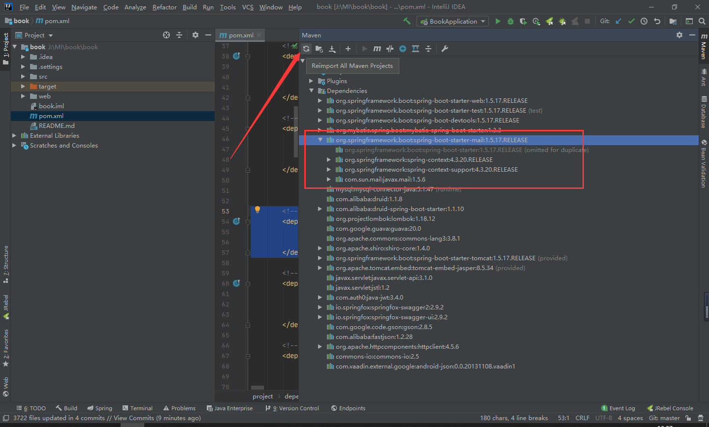The height and width of the screenshot is (427, 709).
Task: Select the Debug BookApplication bug icon
Action: [510, 21]
